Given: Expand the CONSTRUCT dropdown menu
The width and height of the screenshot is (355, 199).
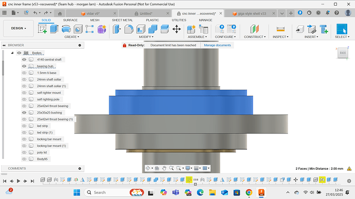Looking at the screenshot, I should tap(255, 37).
